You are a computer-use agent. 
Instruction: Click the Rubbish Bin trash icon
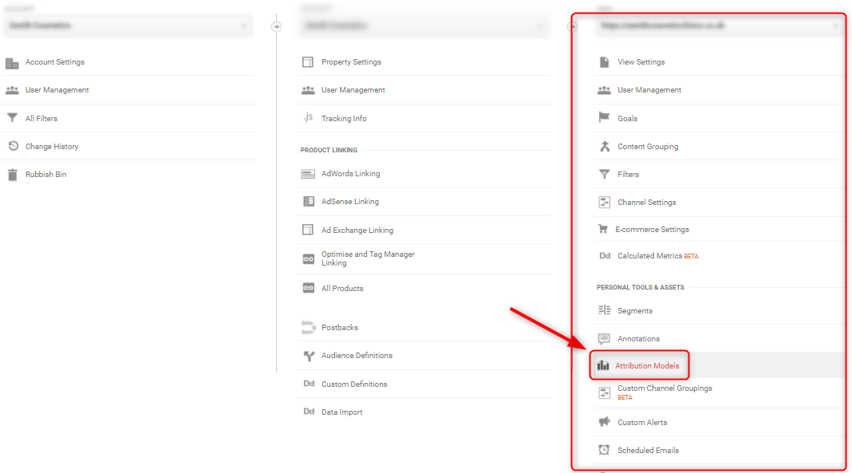tap(13, 175)
